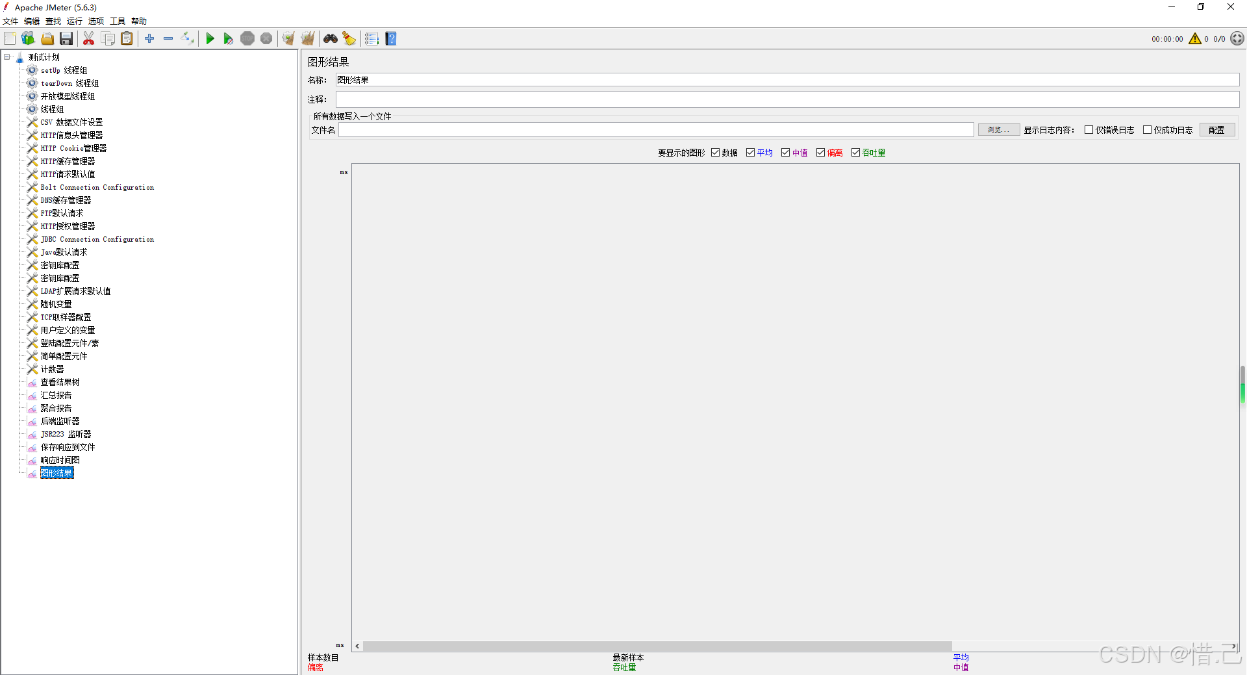Select the 汇总报告 listener

tap(56, 395)
